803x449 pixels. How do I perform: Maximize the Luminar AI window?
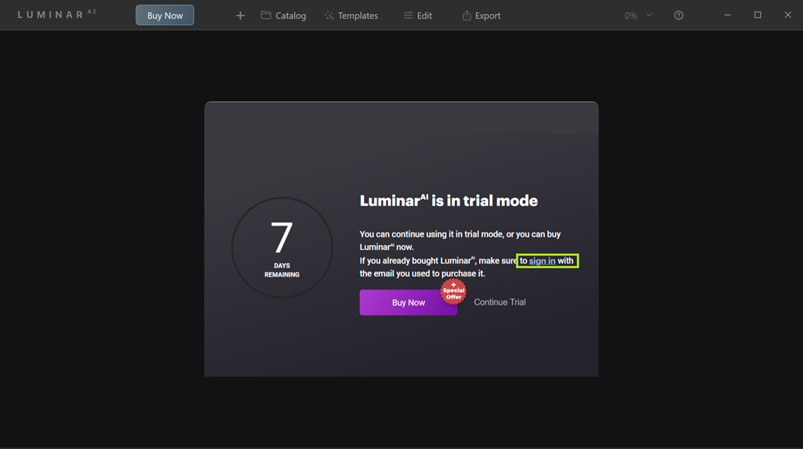[x=758, y=15]
